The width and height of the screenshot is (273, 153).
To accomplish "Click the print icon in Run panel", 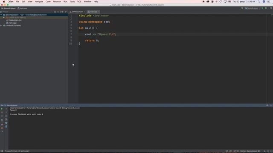I will [x=6, y=123].
